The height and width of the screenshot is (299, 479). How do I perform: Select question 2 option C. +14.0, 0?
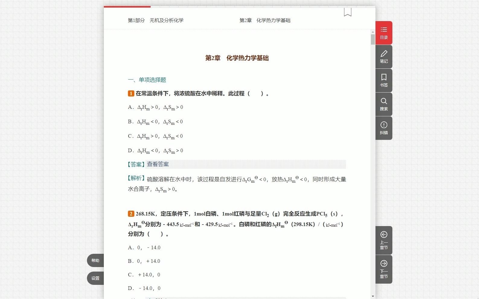144,275
